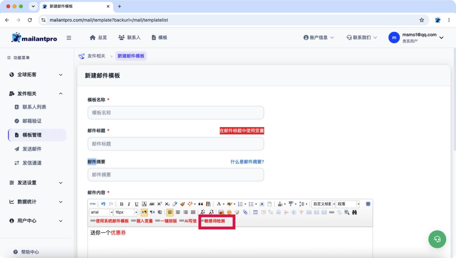Toggle sidebar with hamburger icon
The width and height of the screenshot is (456, 258).
tap(69, 38)
